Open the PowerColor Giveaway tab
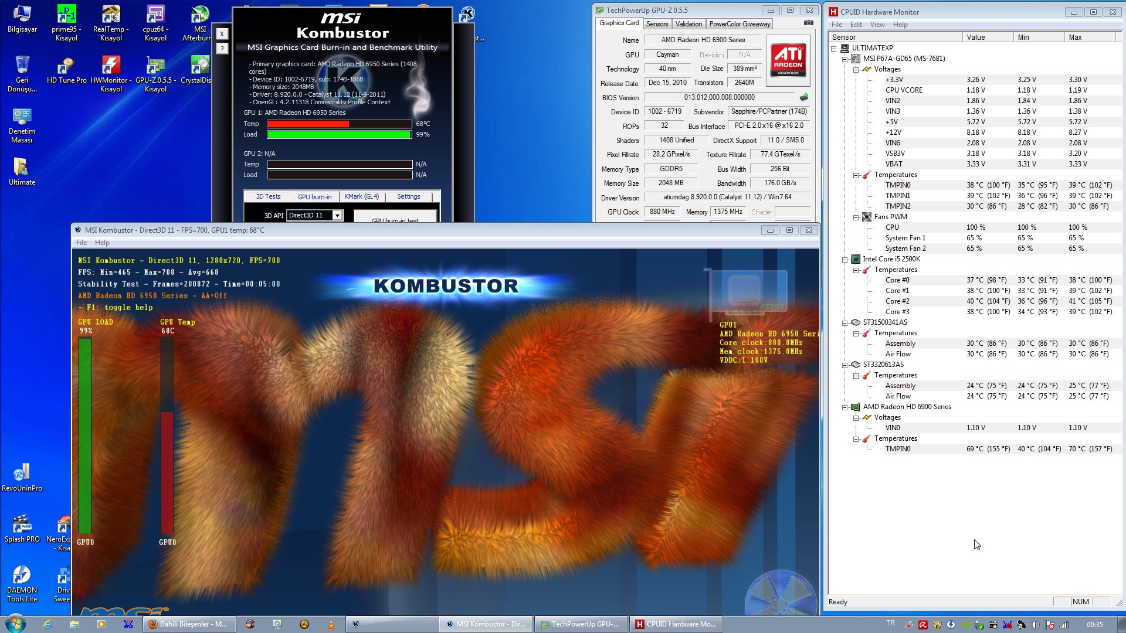This screenshot has height=633, width=1126. click(740, 24)
